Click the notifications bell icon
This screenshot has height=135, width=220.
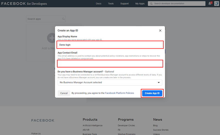click(210, 4)
